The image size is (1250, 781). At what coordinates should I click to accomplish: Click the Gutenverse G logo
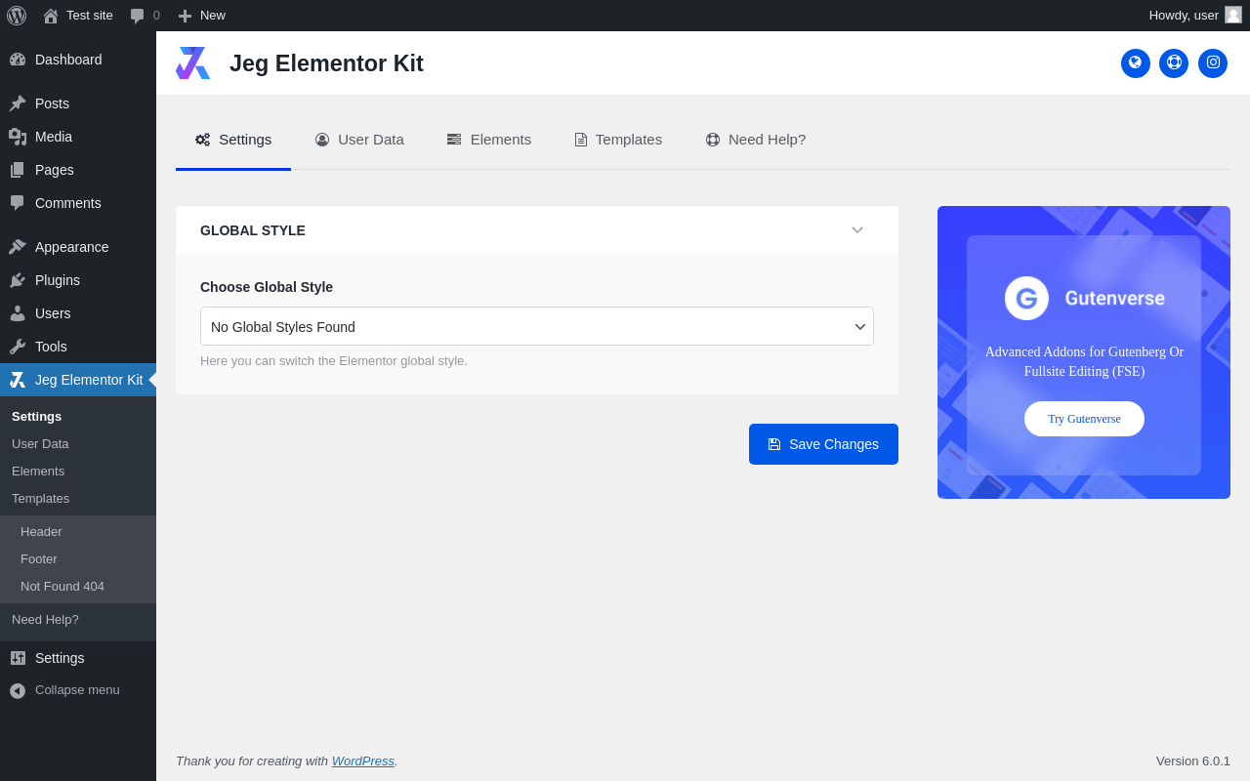click(x=1026, y=298)
